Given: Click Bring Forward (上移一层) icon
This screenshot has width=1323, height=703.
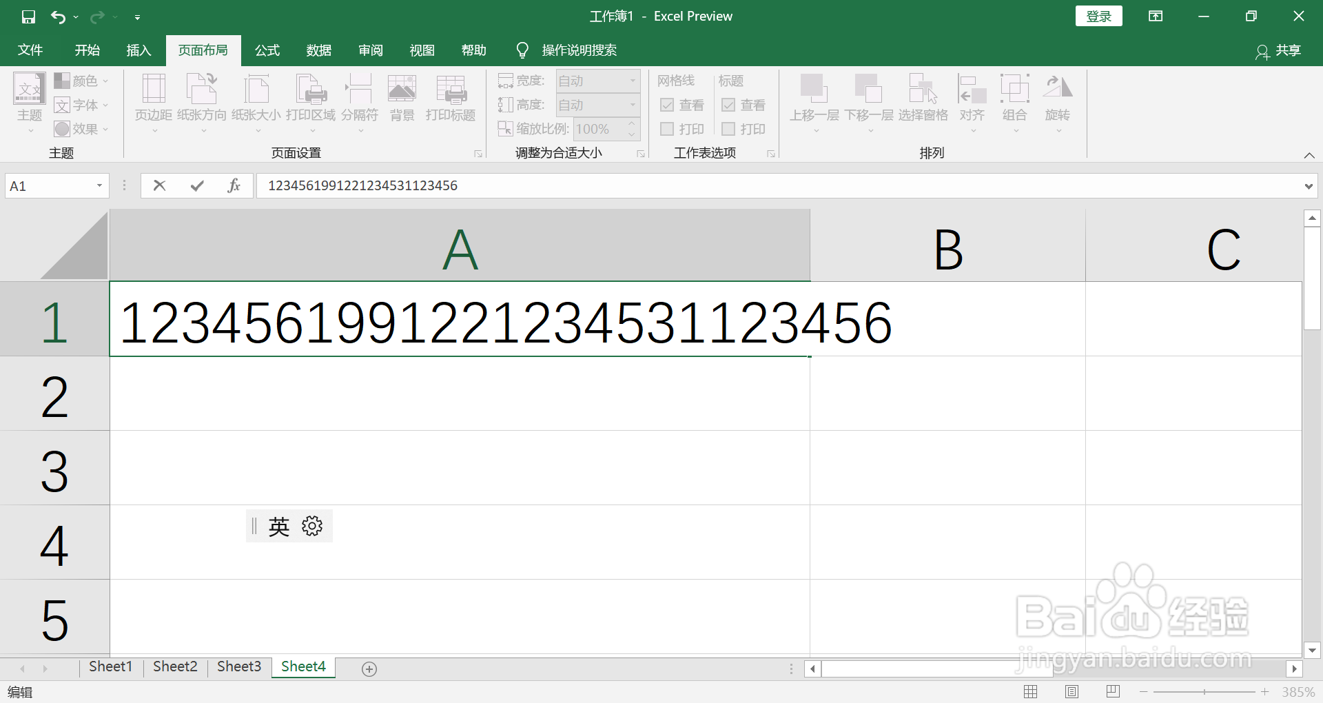Looking at the screenshot, I should click(814, 88).
